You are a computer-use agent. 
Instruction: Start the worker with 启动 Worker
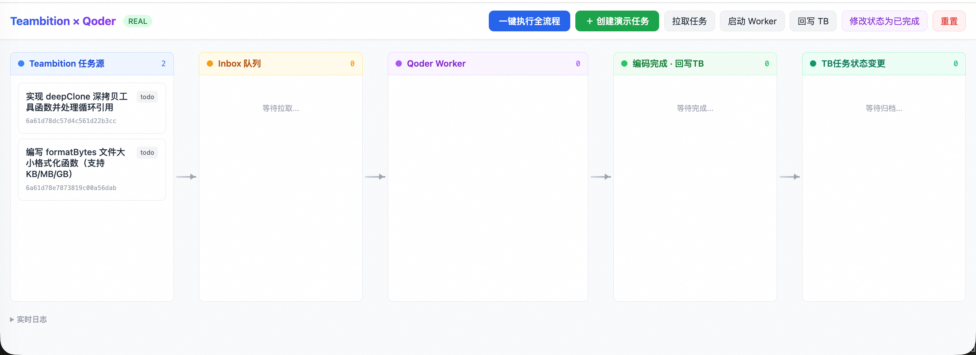752,21
